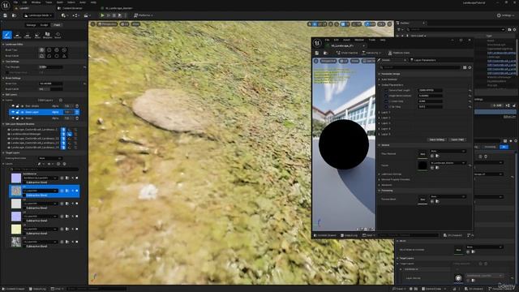Viewport: 519px width, 292px height.
Task: Open Settings in top-right toolbar
Action: 505,15
